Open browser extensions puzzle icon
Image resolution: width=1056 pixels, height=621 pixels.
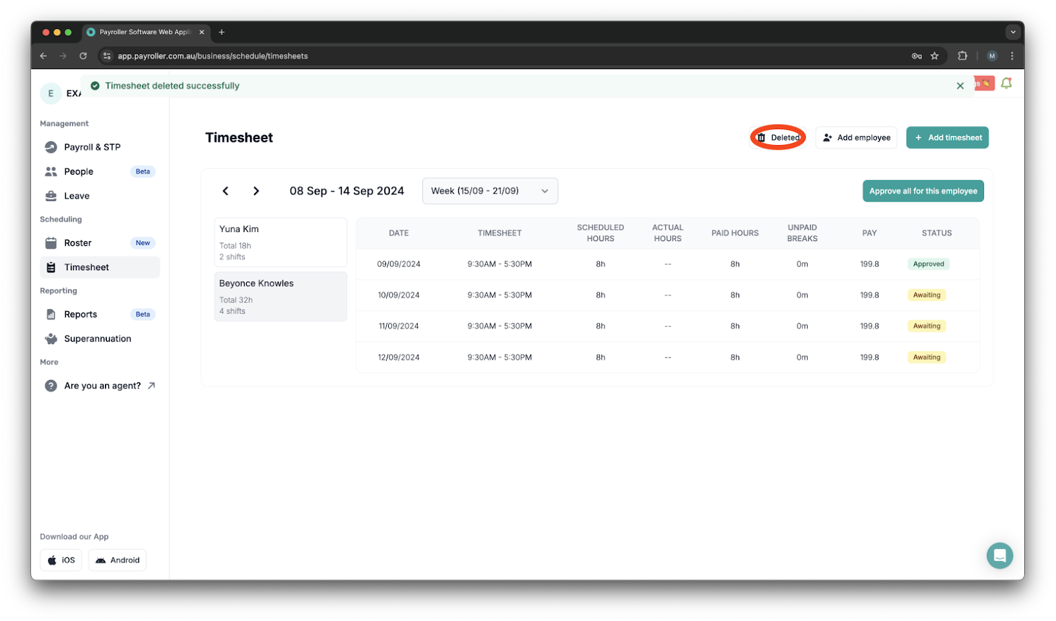962,56
